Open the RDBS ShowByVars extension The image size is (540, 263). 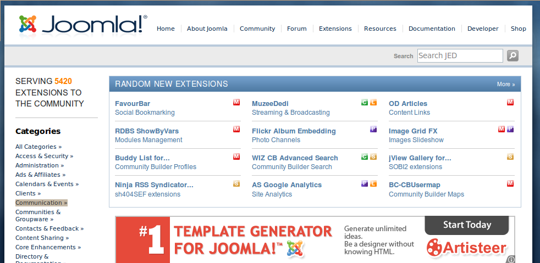[x=147, y=131]
